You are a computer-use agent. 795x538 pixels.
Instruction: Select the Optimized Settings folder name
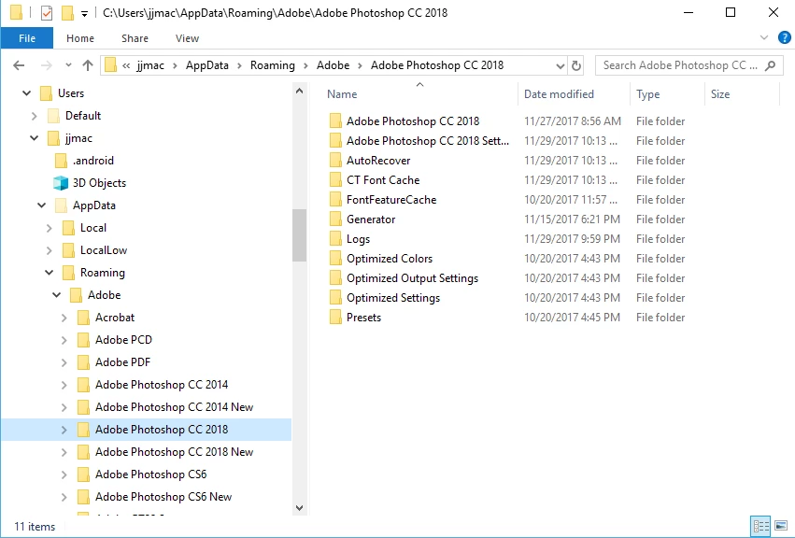pyautogui.click(x=393, y=298)
